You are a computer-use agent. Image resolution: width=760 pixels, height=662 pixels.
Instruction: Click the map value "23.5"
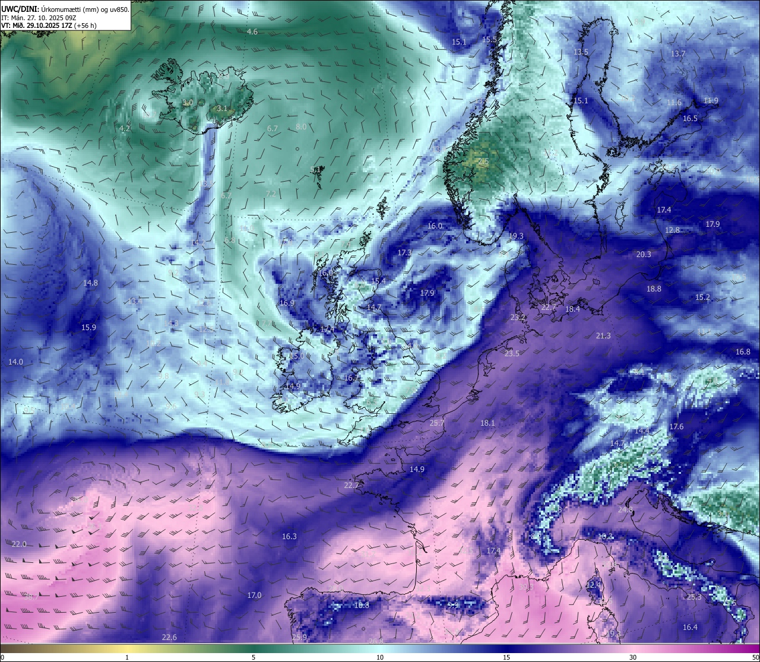click(512, 354)
